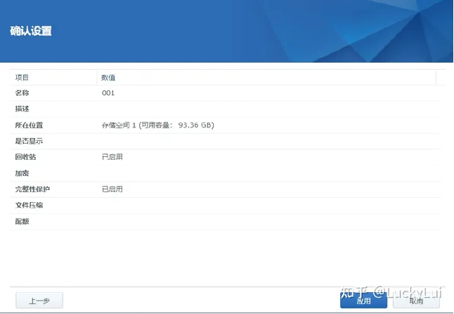
Task: Select the 描述 row label
Action: click(x=22, y=108)
